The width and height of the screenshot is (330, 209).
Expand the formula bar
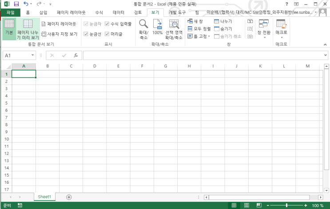(x=326, y=55)
